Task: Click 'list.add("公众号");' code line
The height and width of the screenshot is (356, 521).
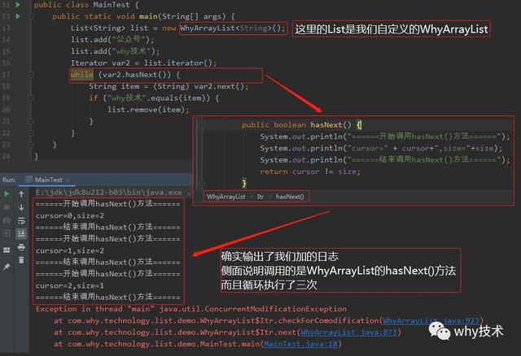Action: tap(112, 40)
